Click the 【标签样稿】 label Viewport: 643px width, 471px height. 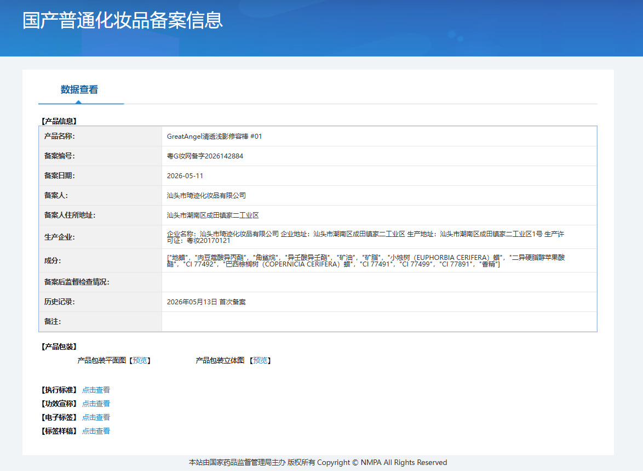[59, 431]
